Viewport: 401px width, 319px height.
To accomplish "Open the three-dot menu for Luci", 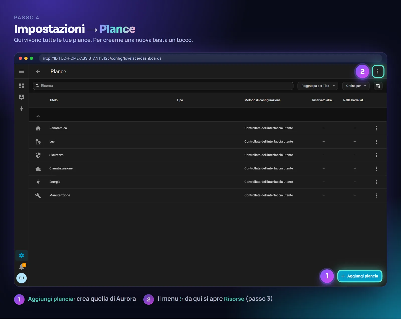I will tap(376, 142).
